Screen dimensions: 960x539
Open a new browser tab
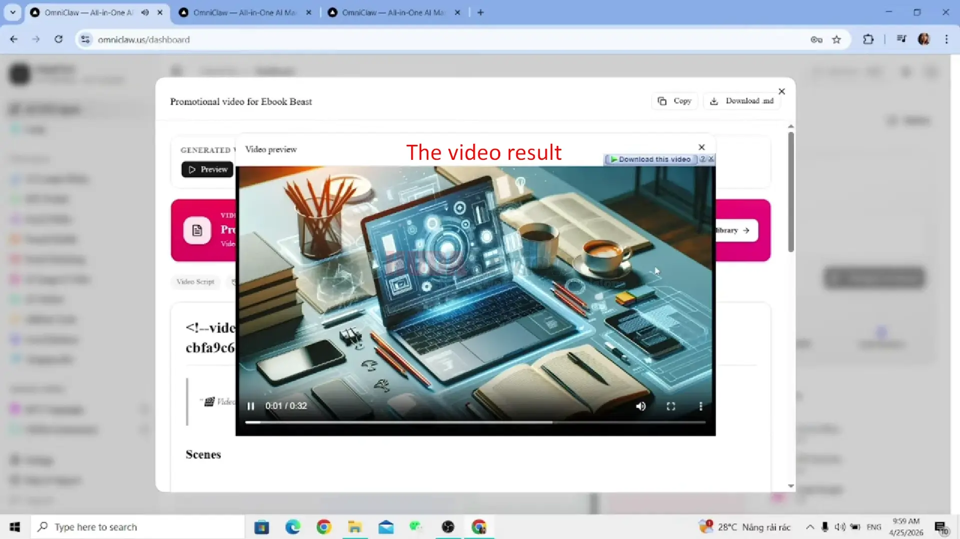(x=480, y=12)
